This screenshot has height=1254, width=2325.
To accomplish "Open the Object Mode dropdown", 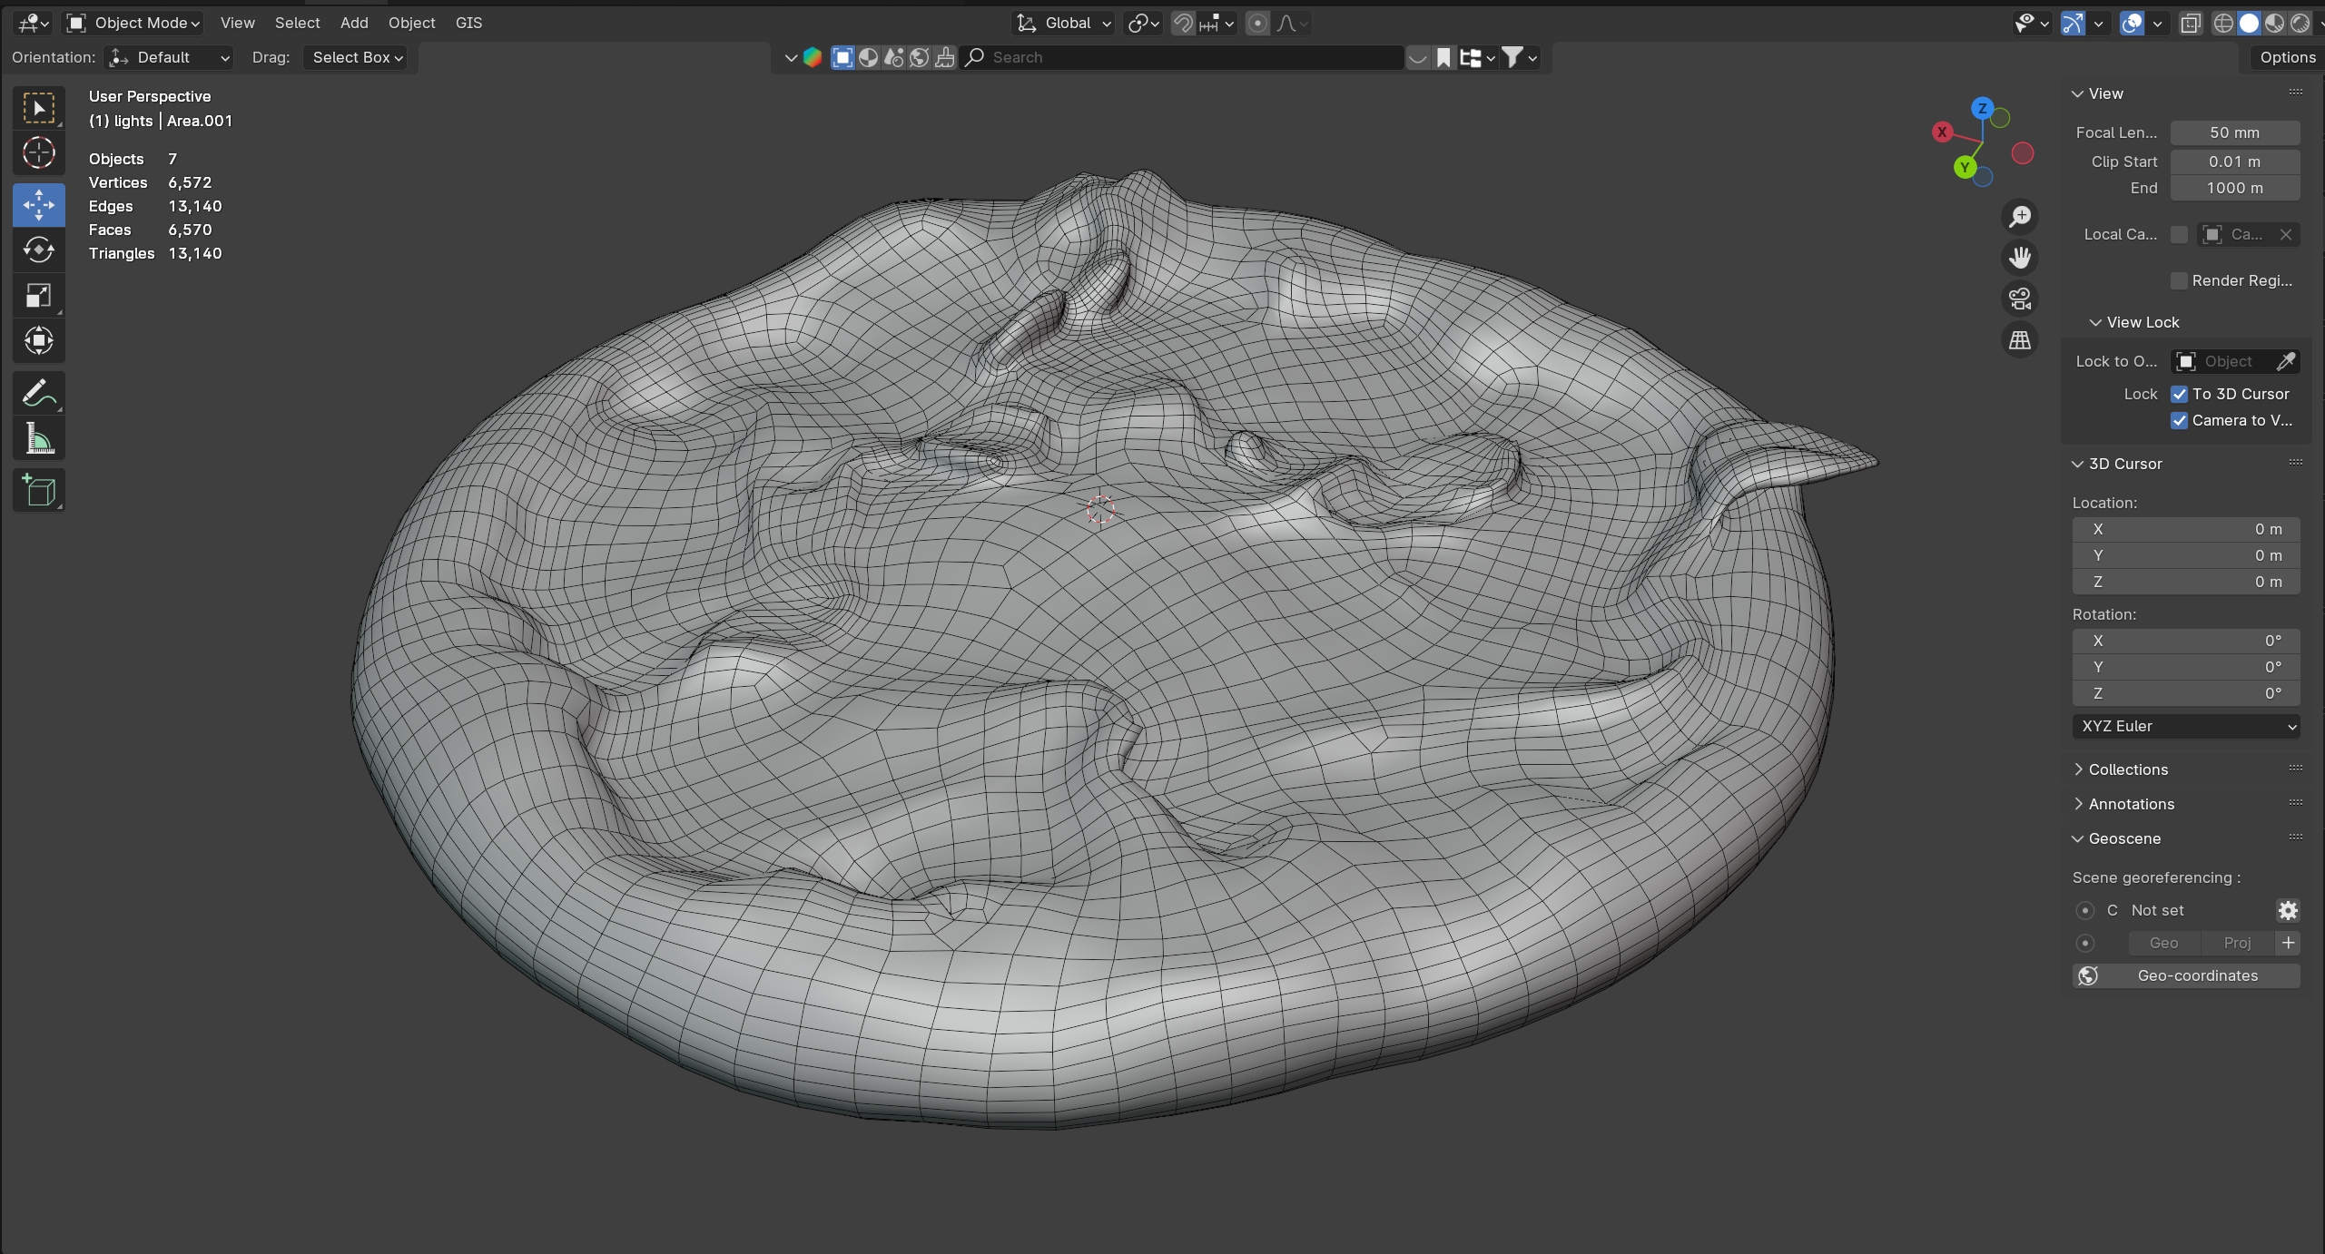I will click(x=134, y=23).
